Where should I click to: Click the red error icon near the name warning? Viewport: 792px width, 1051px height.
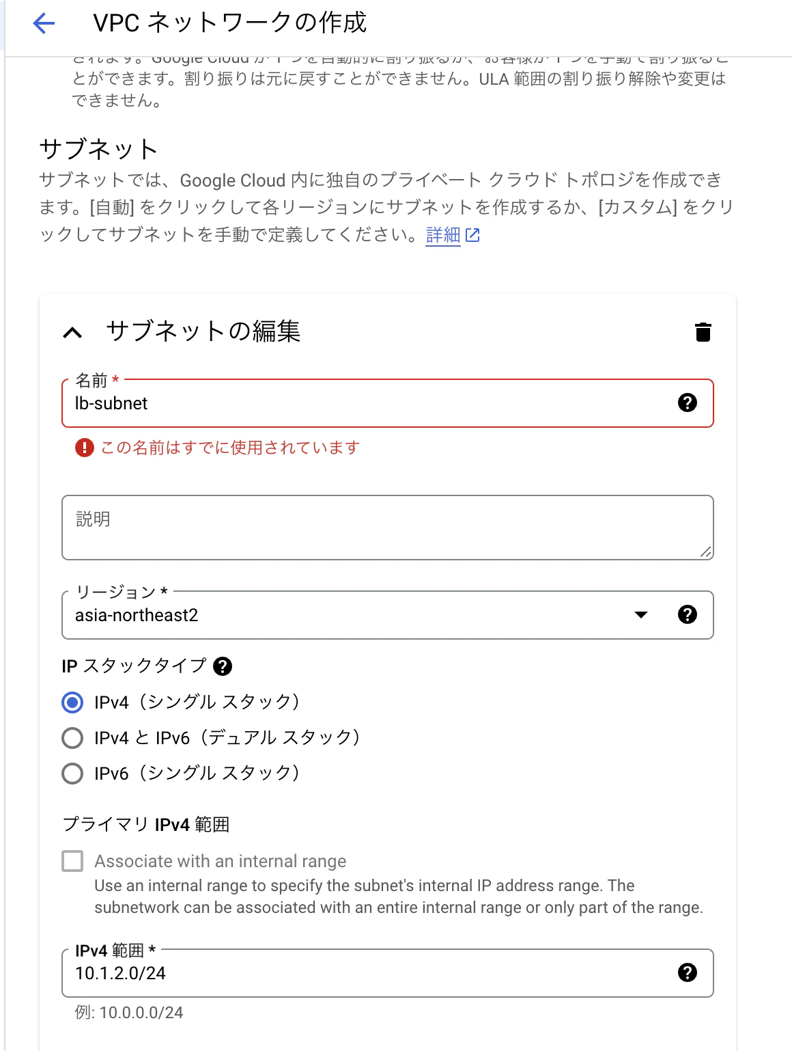(82, 447)
